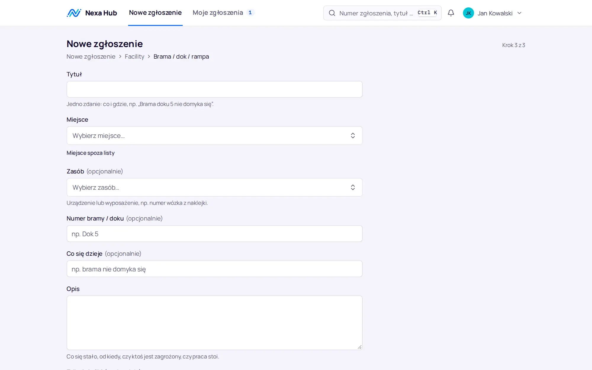The image size is (592, 370).
Task: Click the JK user avatar
Action: (468, 13)
